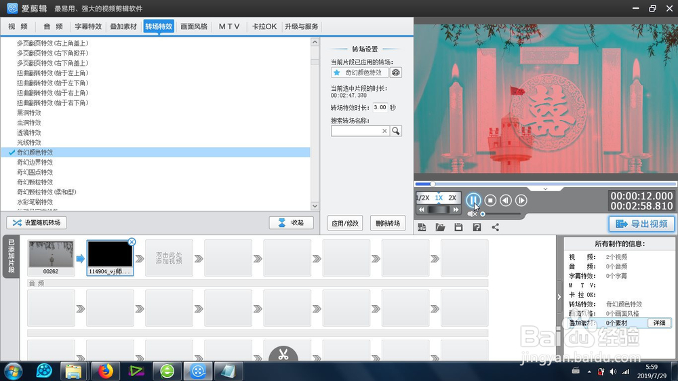
Task: Click the rewind double-arrow icon
Action: tap(422, 209)
